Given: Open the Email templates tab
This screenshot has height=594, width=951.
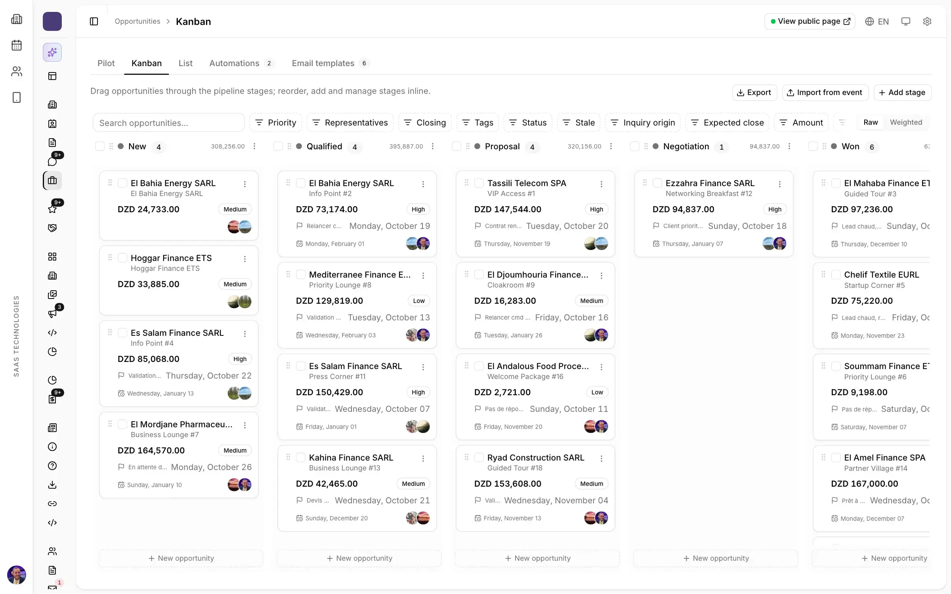Looking at the screenshot, I should [330, 63].
